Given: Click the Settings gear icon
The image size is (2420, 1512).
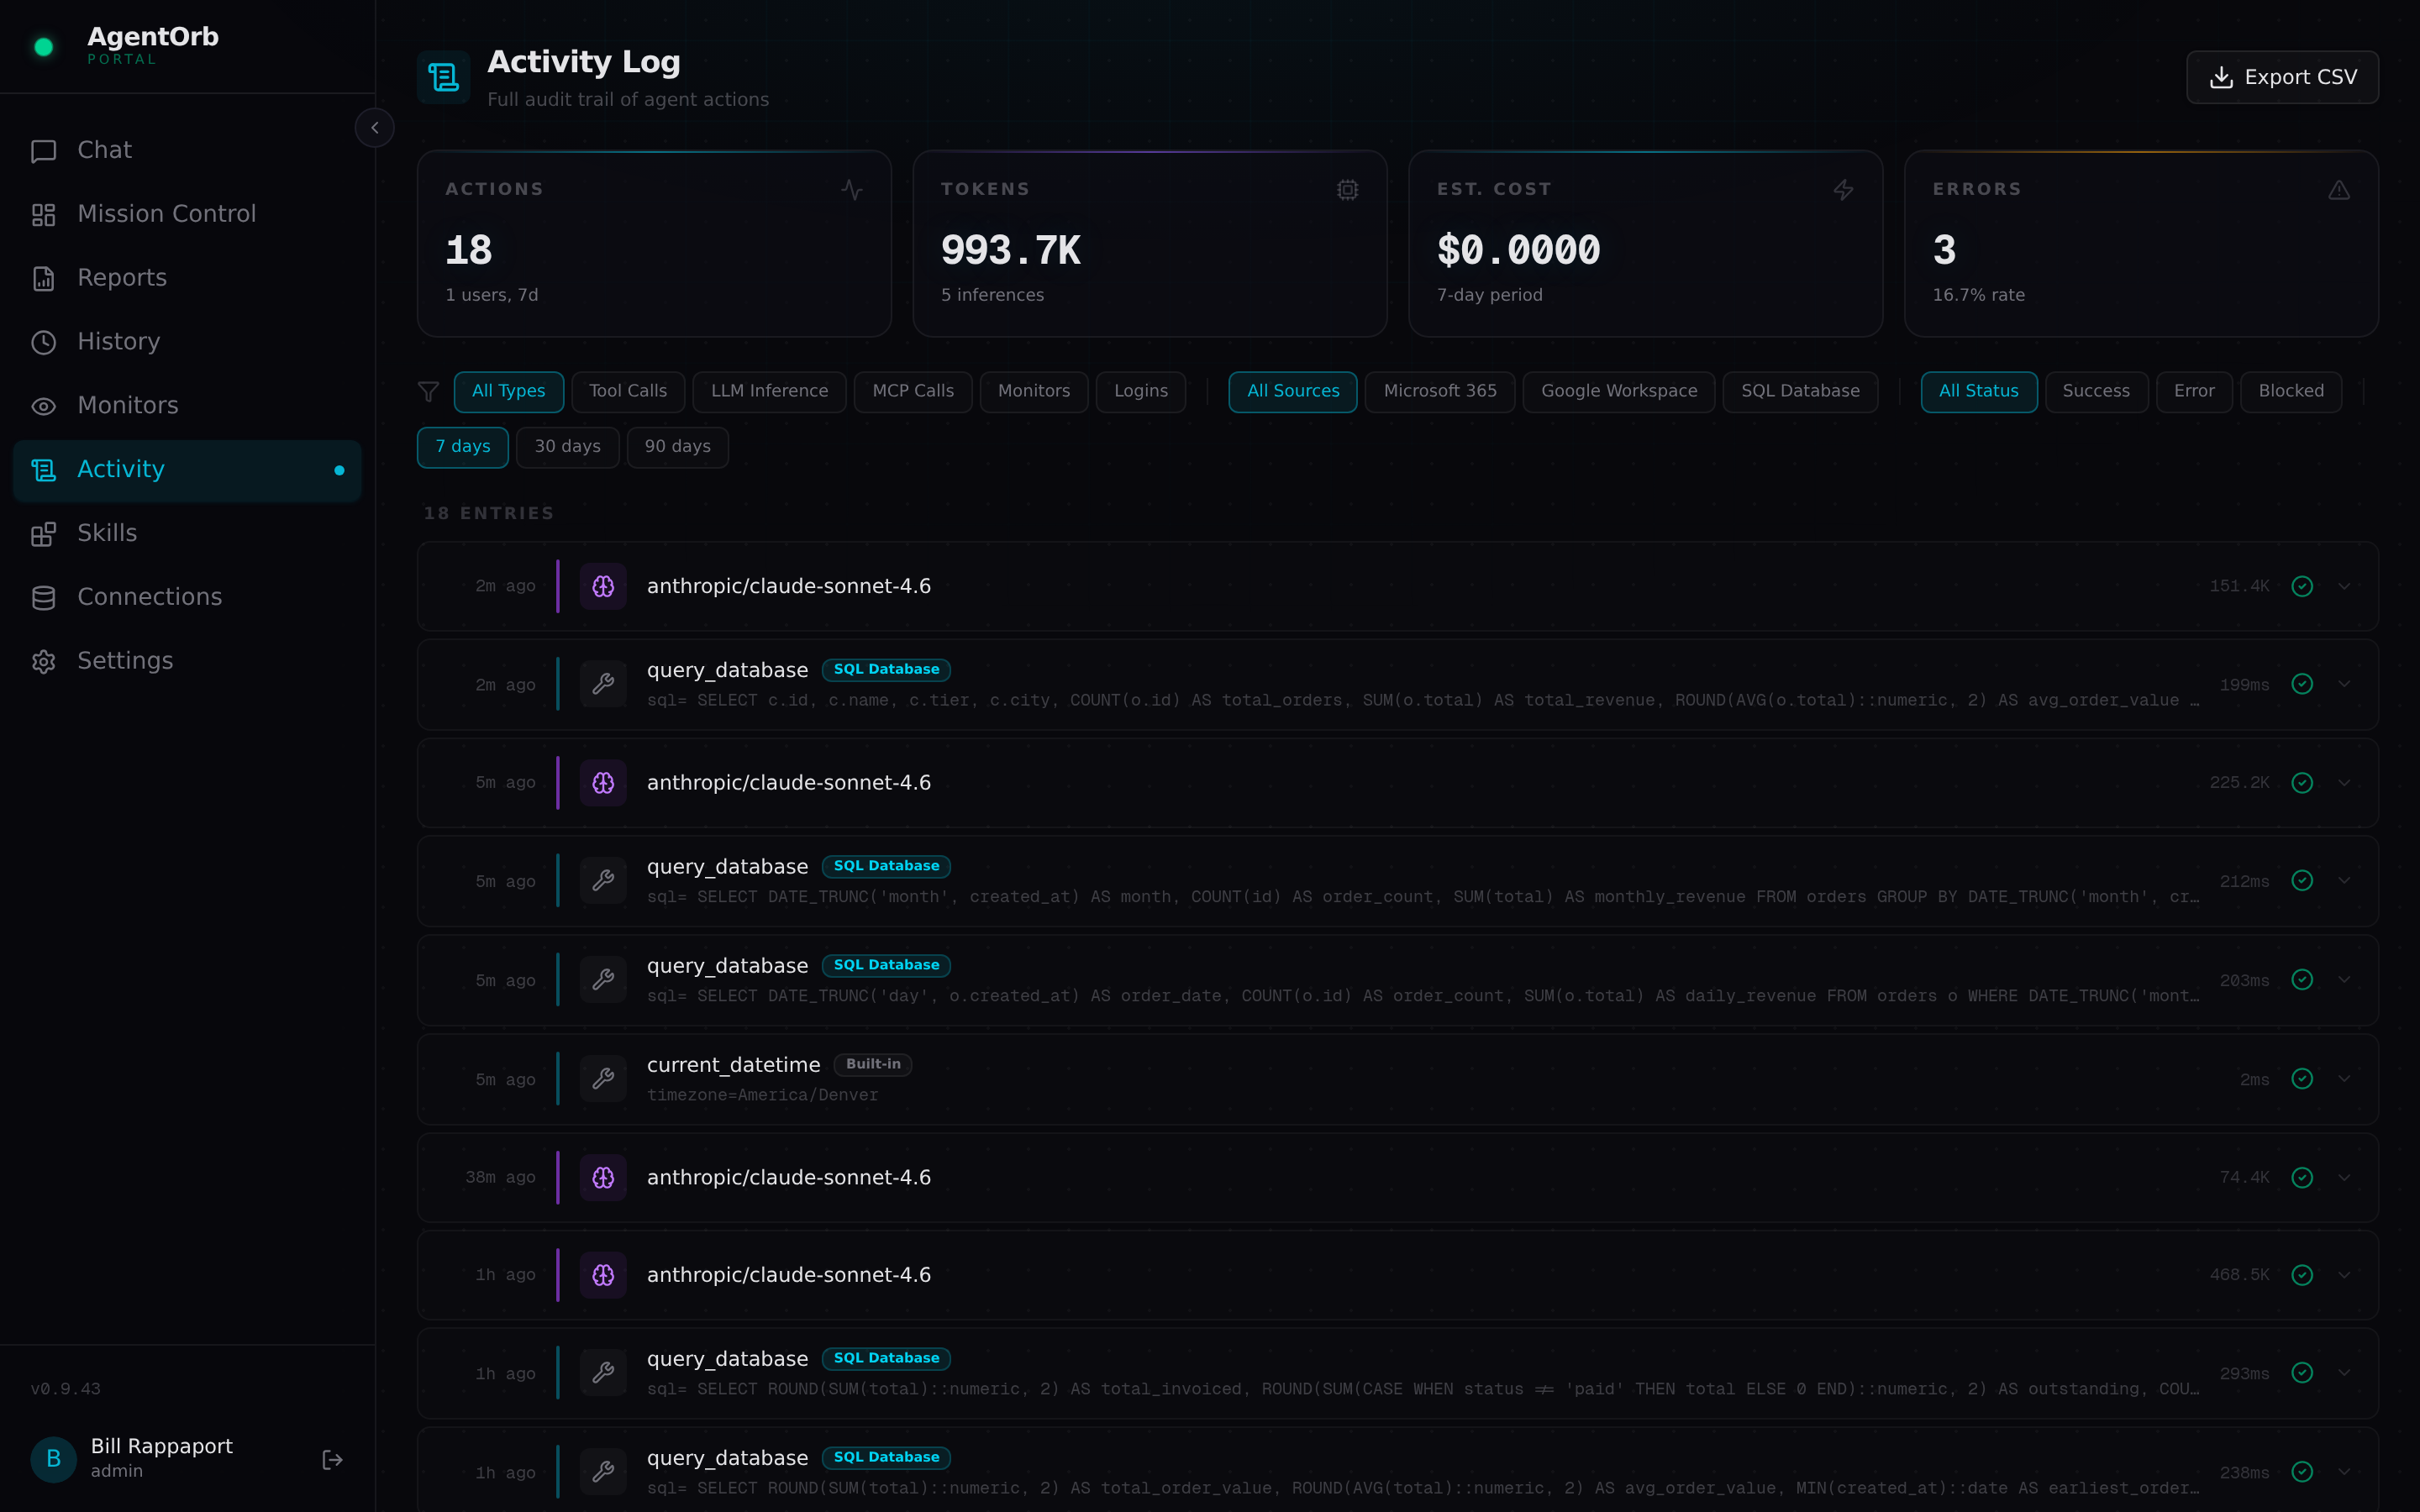Looking at the screenshot, I should coord(43,662).
